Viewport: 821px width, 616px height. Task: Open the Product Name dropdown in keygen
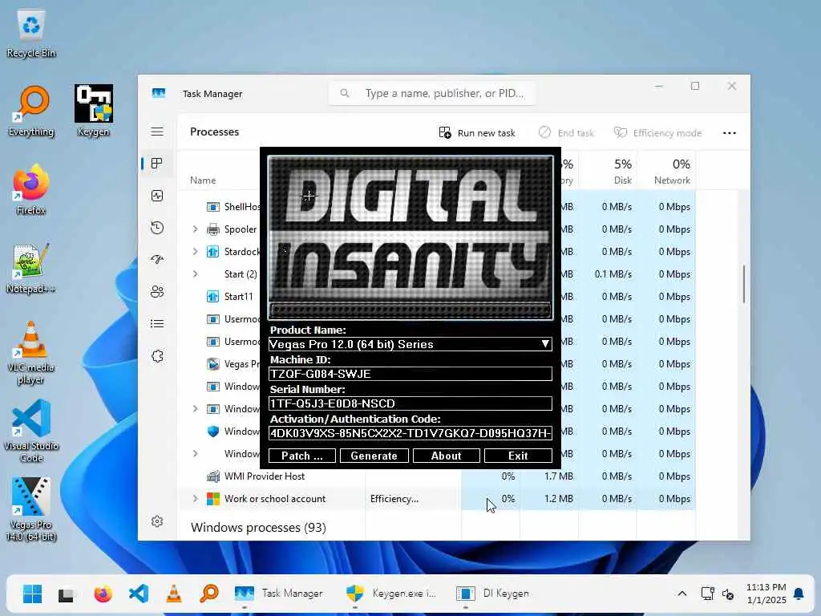pos(545,344)
